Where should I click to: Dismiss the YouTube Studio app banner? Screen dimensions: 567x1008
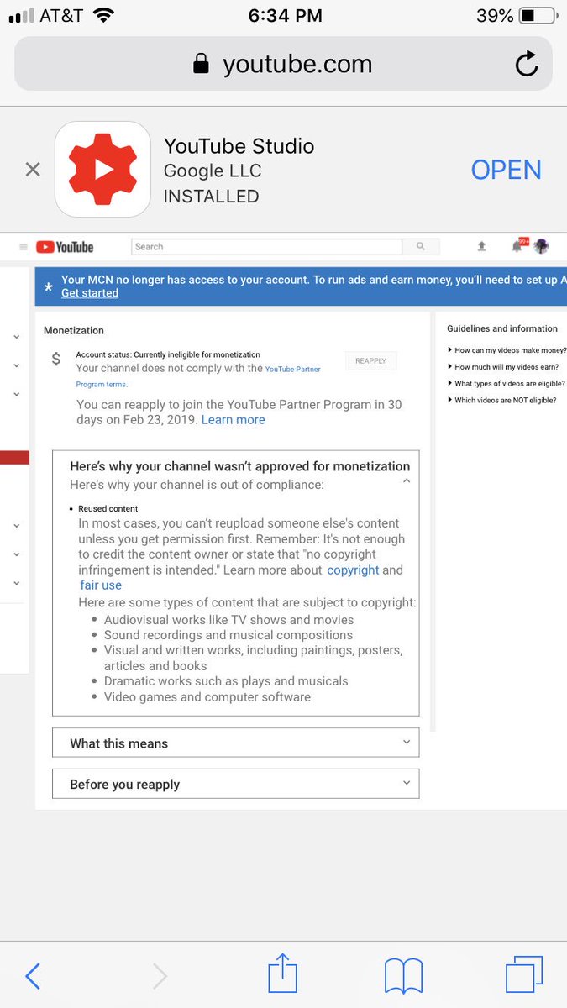pyautogui.click(x=33, y=170)
